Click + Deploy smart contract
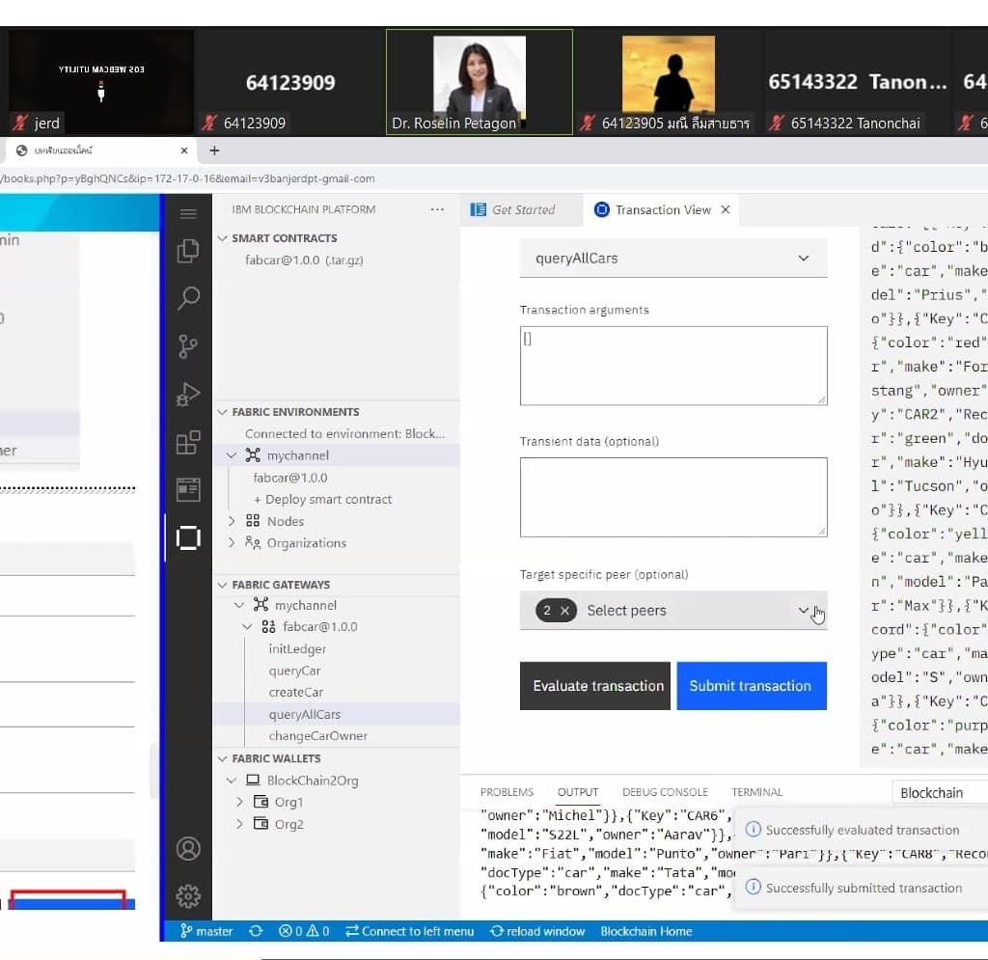 (322, 500)
